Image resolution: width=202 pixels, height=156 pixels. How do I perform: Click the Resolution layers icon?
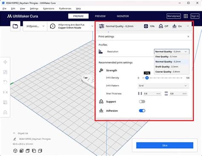tap(101, 52)
